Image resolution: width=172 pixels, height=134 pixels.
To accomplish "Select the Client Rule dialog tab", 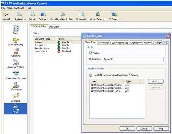I will (x=90, y=42).
